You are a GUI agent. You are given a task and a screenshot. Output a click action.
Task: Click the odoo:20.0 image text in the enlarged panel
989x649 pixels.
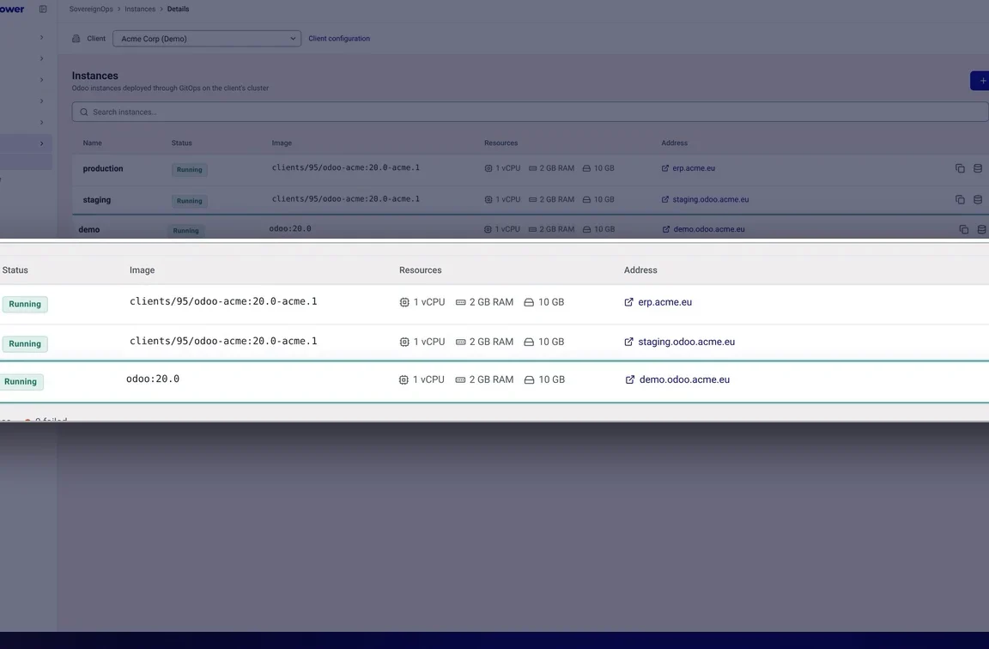pos(153,379)
